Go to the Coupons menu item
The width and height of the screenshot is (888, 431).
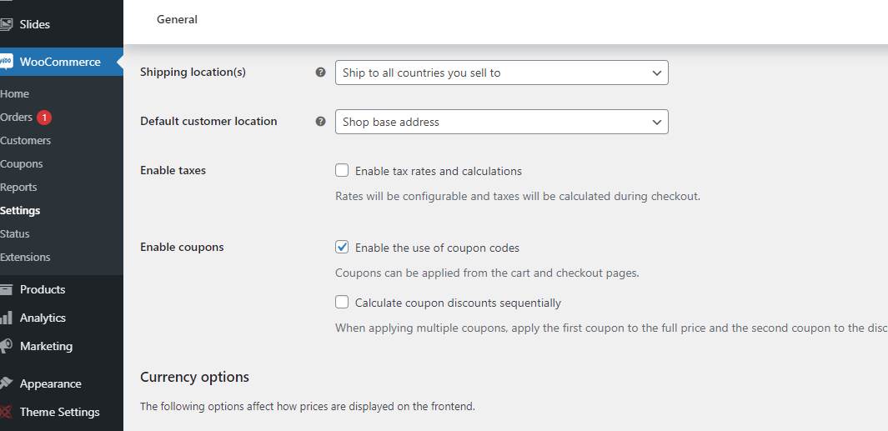[x=22, y=164]
